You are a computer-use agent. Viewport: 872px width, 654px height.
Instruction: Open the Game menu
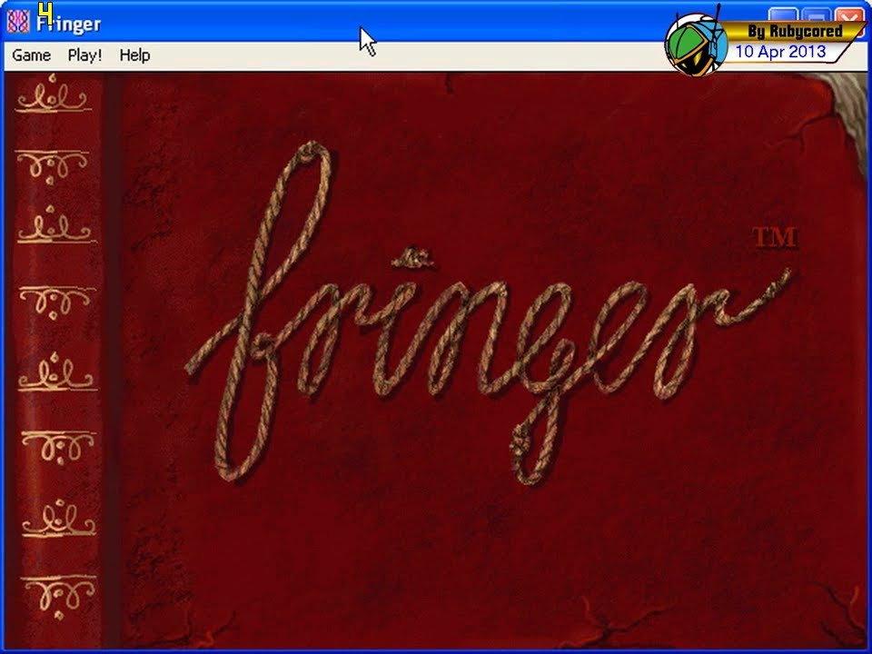click(31, 55)
